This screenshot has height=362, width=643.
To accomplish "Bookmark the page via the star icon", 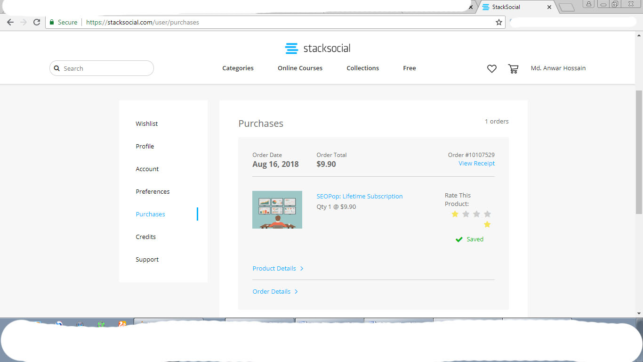I will click(498, 22).
